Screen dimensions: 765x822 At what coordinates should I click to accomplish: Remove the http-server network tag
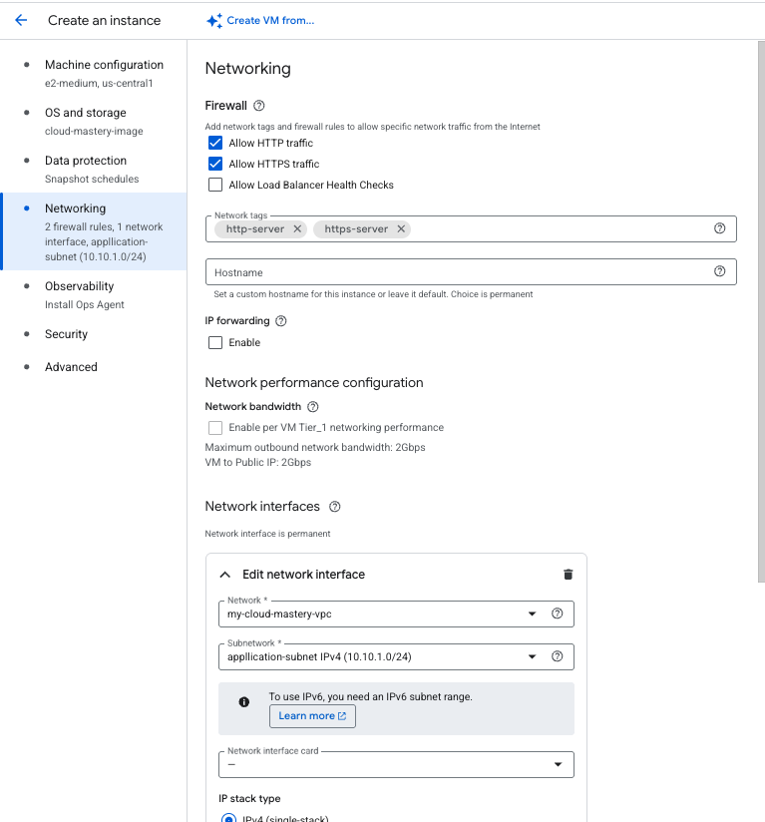(295, 228)
